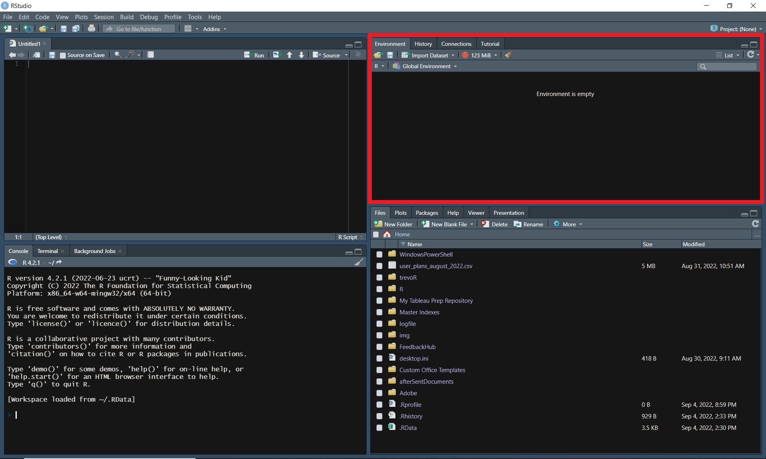Select checkbox for user_plans_august_2022.csv

coord(379,266)
